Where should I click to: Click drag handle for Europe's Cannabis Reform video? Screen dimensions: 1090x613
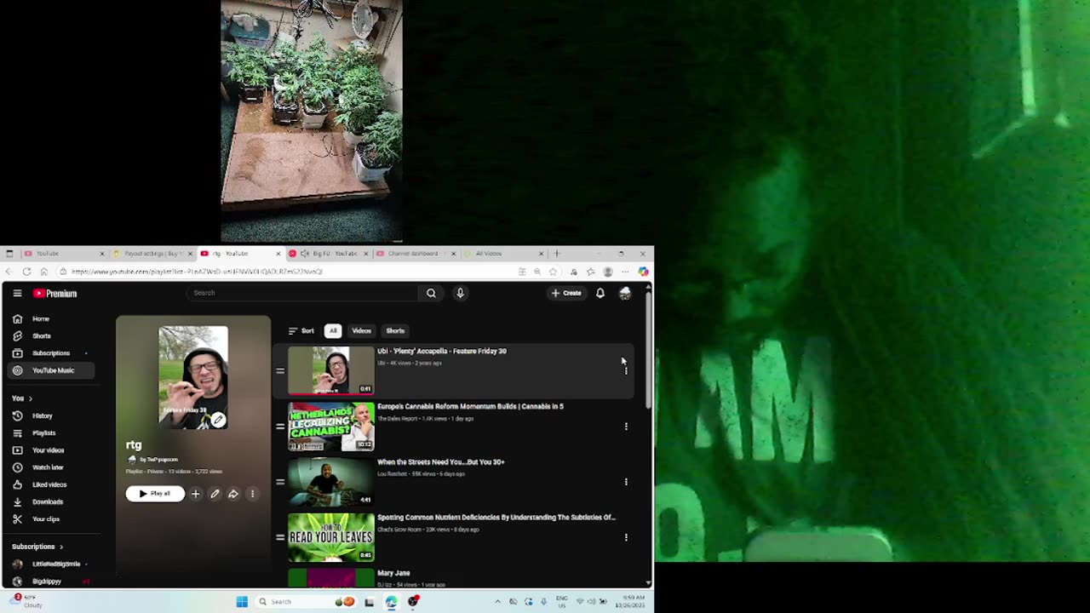280,426
